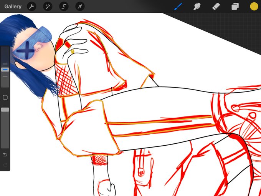Redo with the greyed redo arrow
Screen dimensions: 261x196
tap(5, 165)
